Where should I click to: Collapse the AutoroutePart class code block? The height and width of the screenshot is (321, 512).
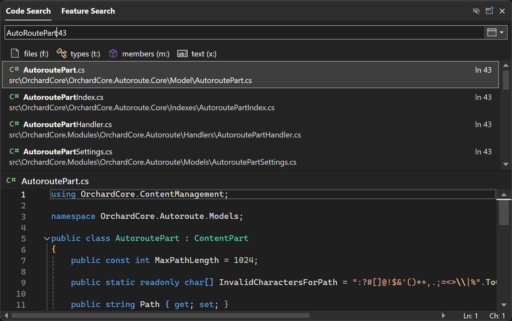pos(47,239)
